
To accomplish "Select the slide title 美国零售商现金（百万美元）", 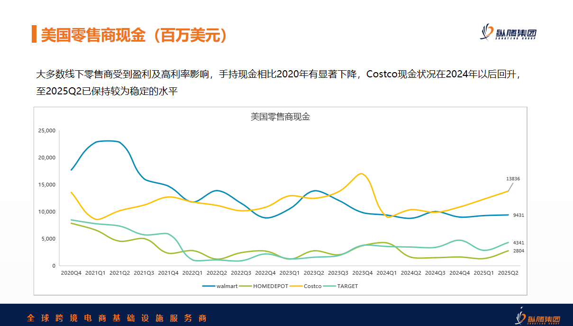I will (134, 35).
